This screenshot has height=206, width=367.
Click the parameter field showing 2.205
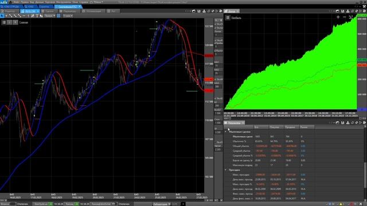point(218,149)
